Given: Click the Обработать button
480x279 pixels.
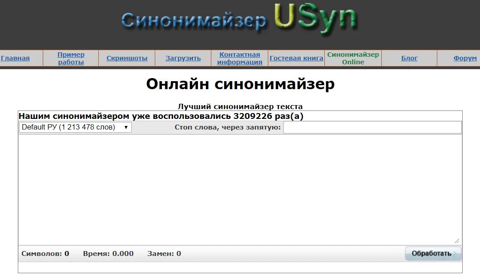Looking at the screenshot, I should coord(433,253).
